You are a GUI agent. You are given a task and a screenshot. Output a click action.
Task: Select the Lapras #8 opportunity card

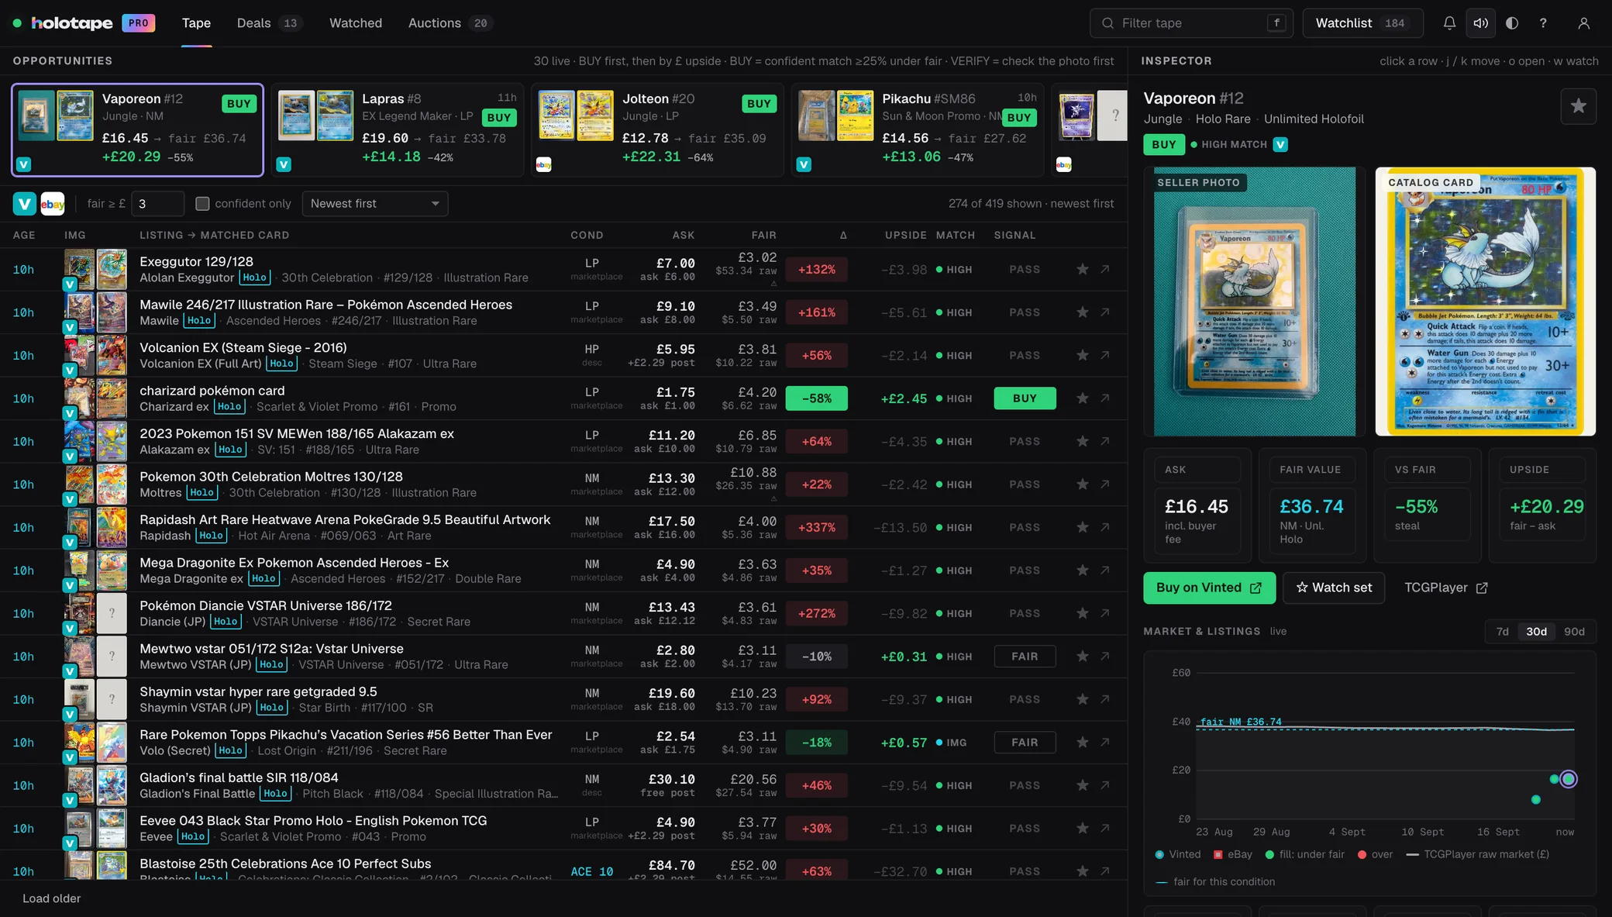(x=398, y=130)
